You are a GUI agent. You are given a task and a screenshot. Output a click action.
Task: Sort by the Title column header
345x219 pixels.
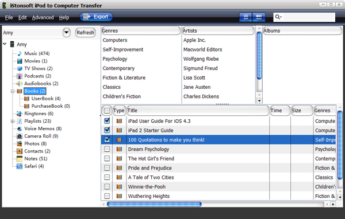point(198,111)
